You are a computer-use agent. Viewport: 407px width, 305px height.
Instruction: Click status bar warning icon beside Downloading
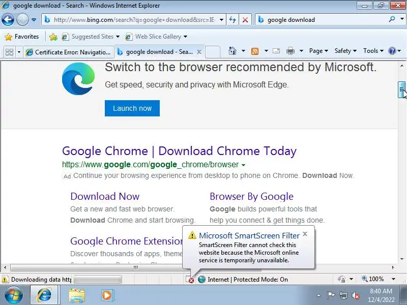tap(5, 280)
